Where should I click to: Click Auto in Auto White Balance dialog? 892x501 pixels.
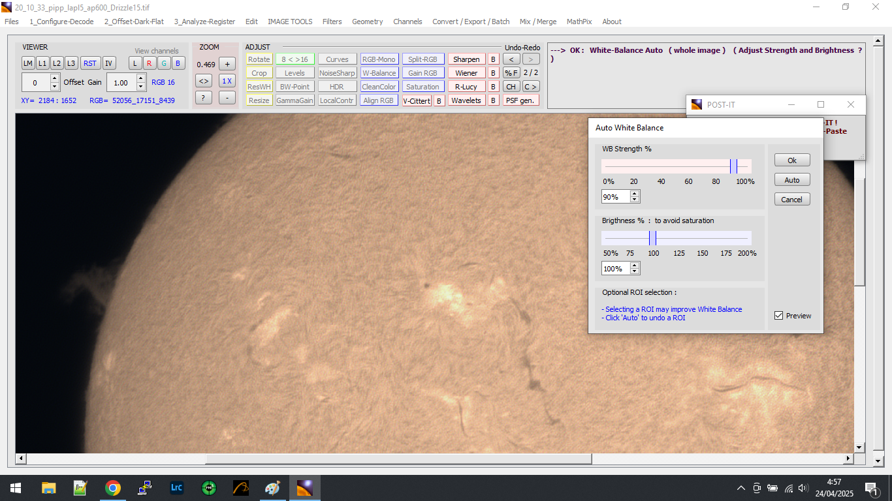792,180
